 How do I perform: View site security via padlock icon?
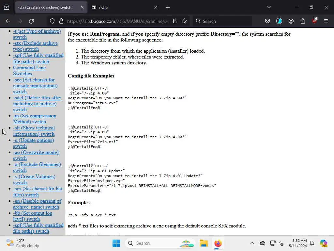click(61, 21)
